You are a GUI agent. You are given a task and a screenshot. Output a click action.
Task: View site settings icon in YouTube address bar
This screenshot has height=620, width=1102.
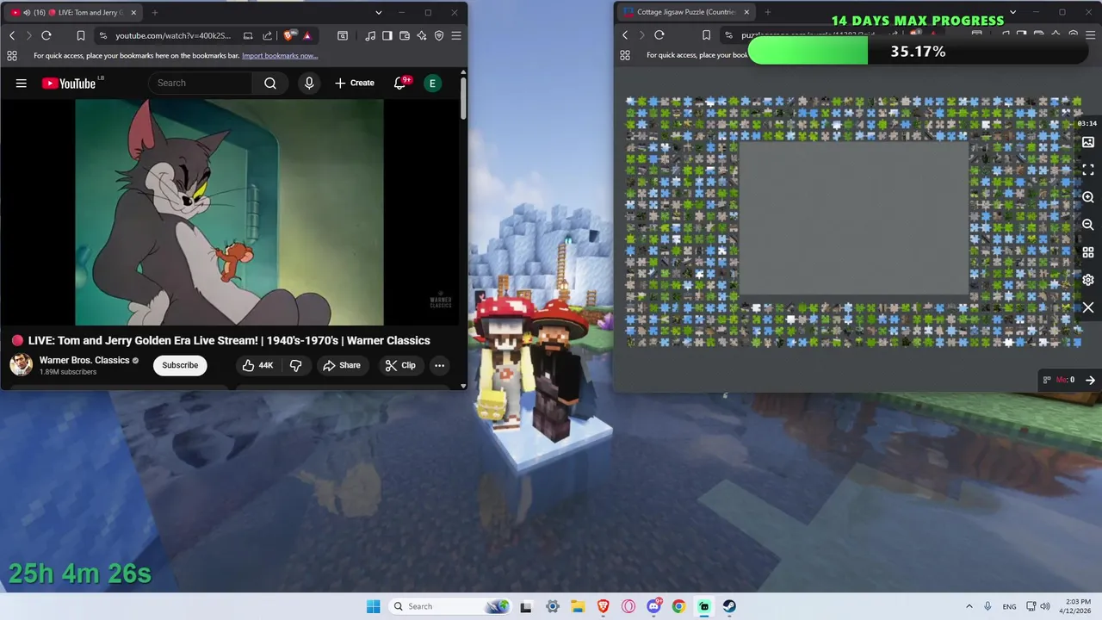[103, 35]
